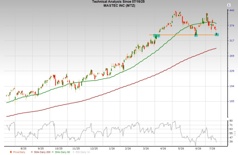Click the 4/26 date axis label

click(163, 148)
